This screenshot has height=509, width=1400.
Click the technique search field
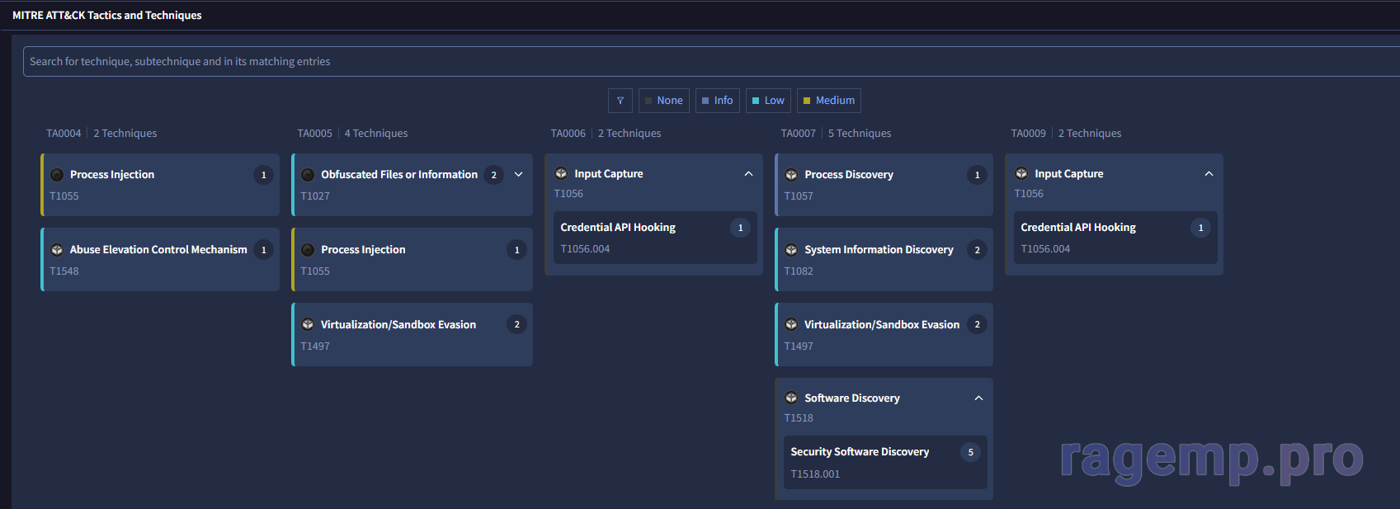(x=711, y=62)
